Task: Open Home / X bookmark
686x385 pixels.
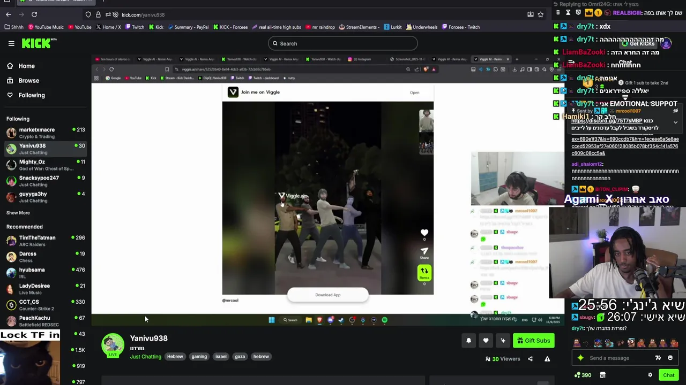Action: [x=108, y=27]
